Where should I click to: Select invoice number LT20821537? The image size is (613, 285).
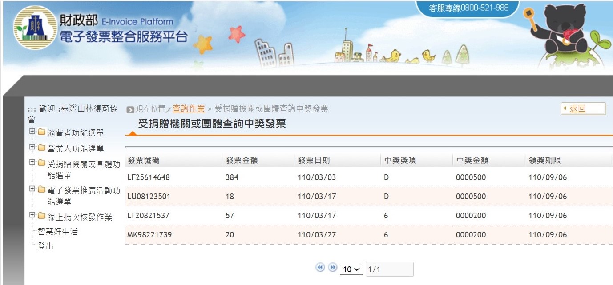coord(148,216)
